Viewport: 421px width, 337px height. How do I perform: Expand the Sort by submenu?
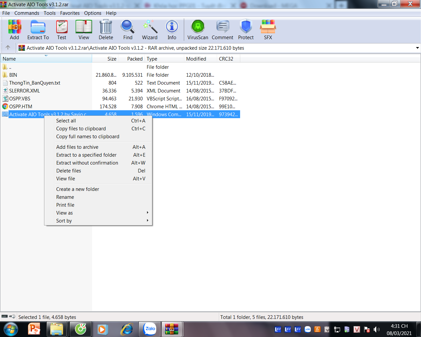98,221
